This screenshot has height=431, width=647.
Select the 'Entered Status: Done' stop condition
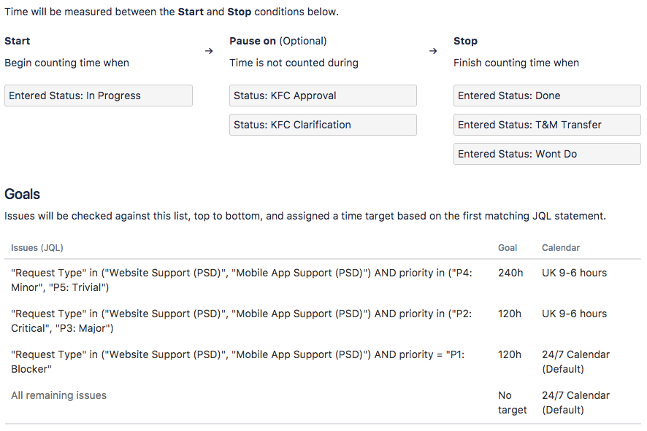coord(547,96)
